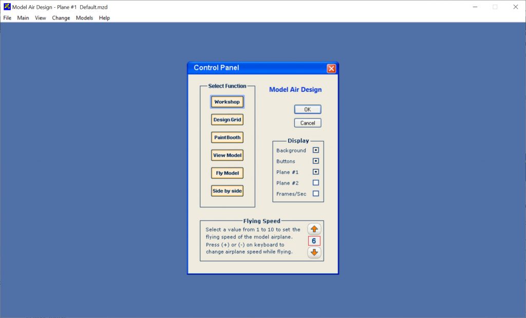526x318 pixels.
Task: Click the Cancel button
Action: point(308,123)
